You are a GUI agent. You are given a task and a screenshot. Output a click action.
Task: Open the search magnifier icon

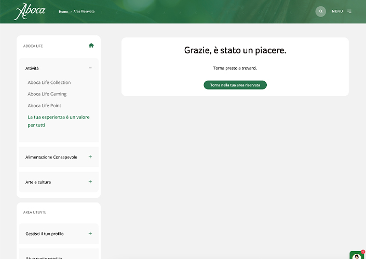coord(320,11)
